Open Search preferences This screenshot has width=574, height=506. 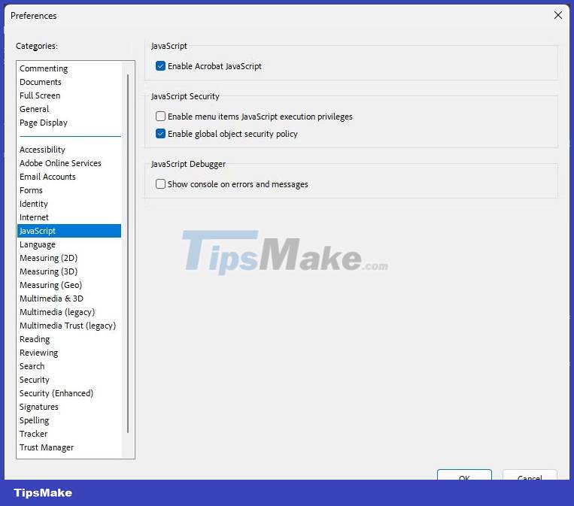[69, 366]
